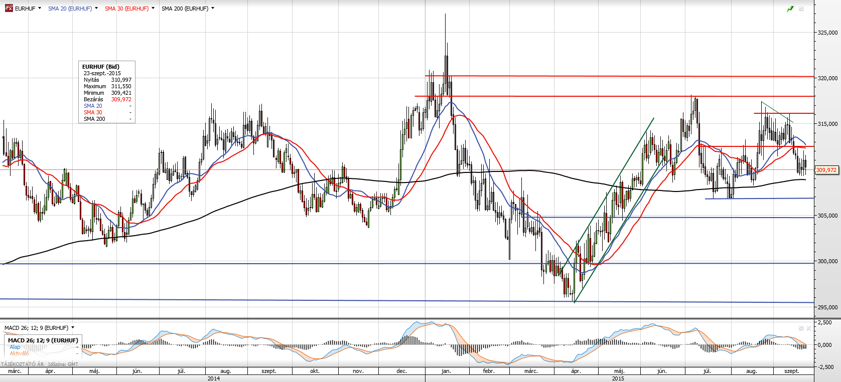Click the Nyitás value 310,997
The image size is (841, 382).
pos(121,80)
